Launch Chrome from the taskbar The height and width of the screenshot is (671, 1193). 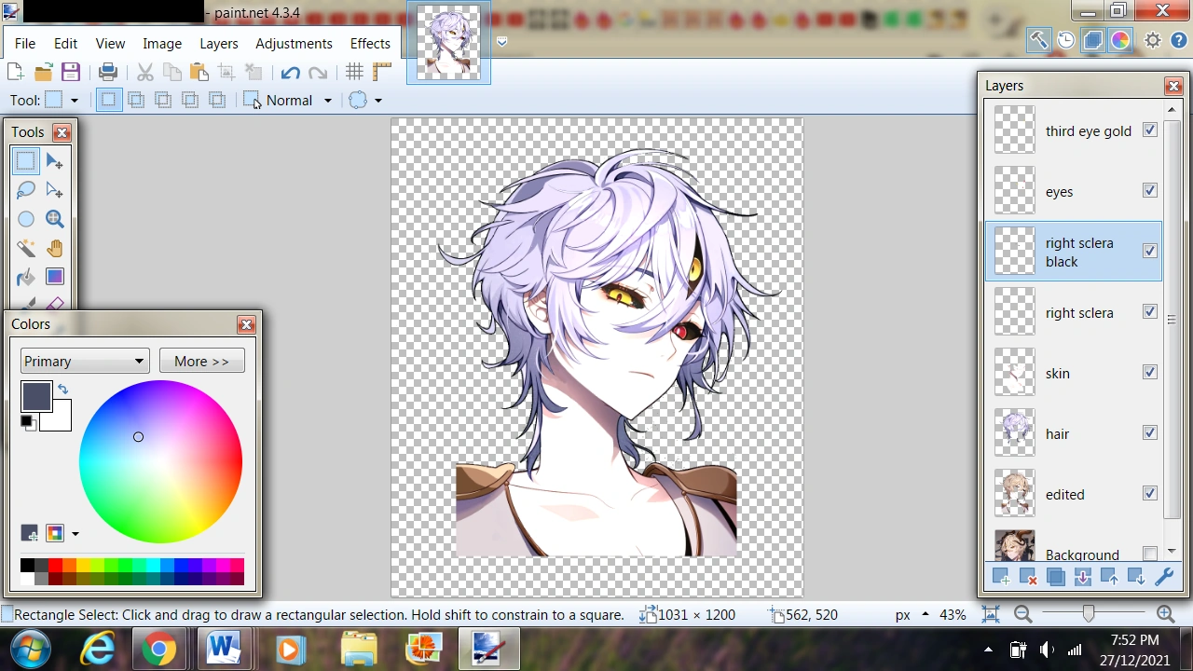click(160, 650)
